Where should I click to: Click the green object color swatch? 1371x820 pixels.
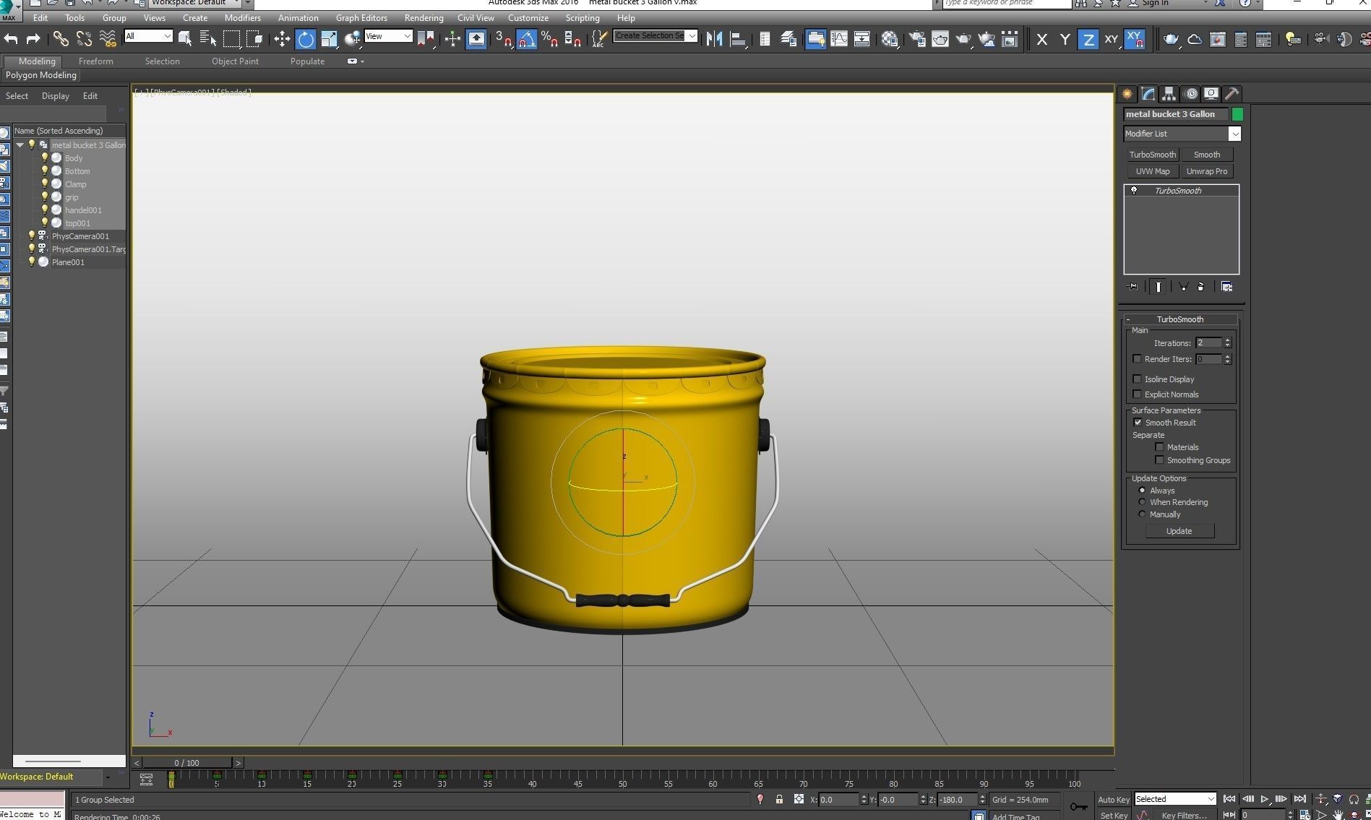pos(1237,114)
